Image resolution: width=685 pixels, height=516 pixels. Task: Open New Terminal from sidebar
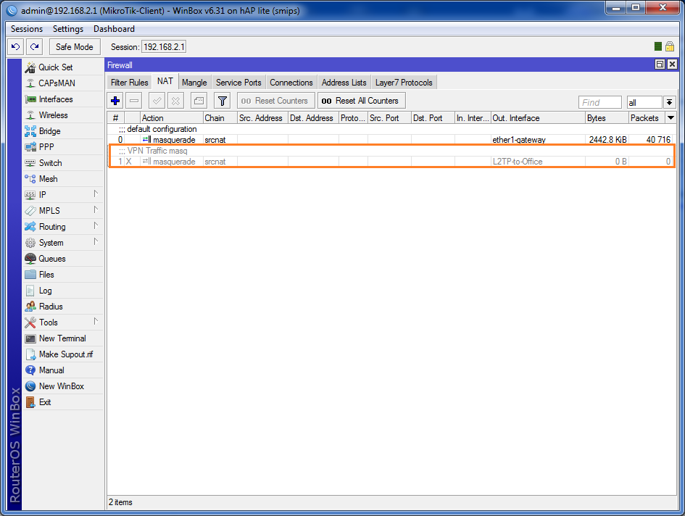point(63,338)
